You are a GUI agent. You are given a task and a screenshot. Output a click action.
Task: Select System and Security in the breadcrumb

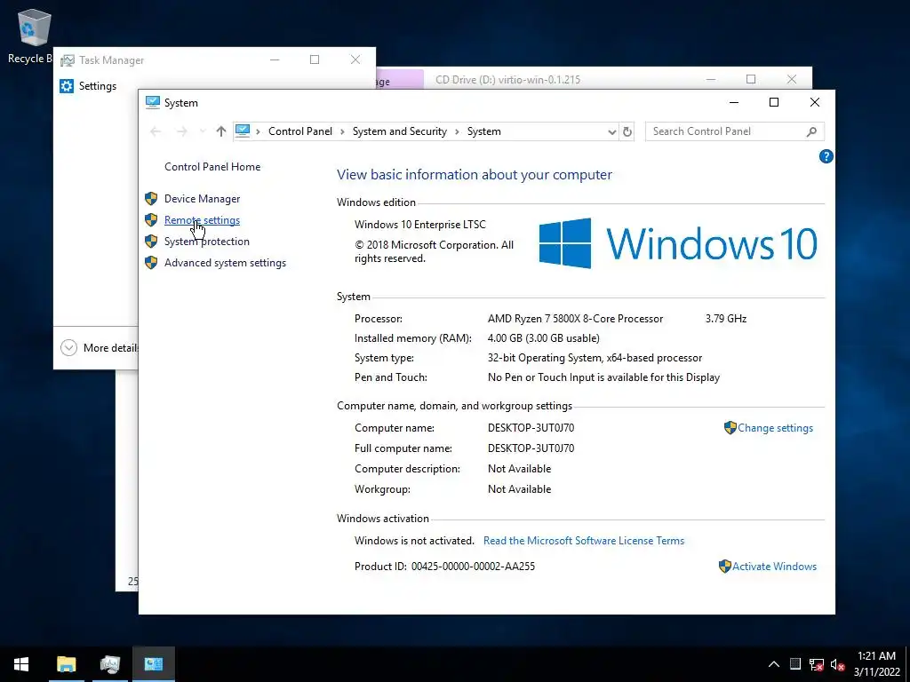(400, 131)
